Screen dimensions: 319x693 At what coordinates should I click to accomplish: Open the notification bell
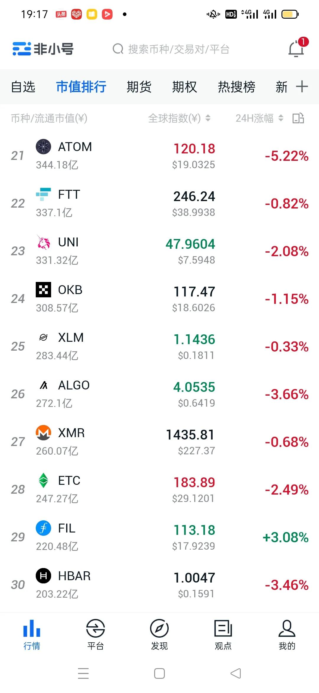point(297,49)
